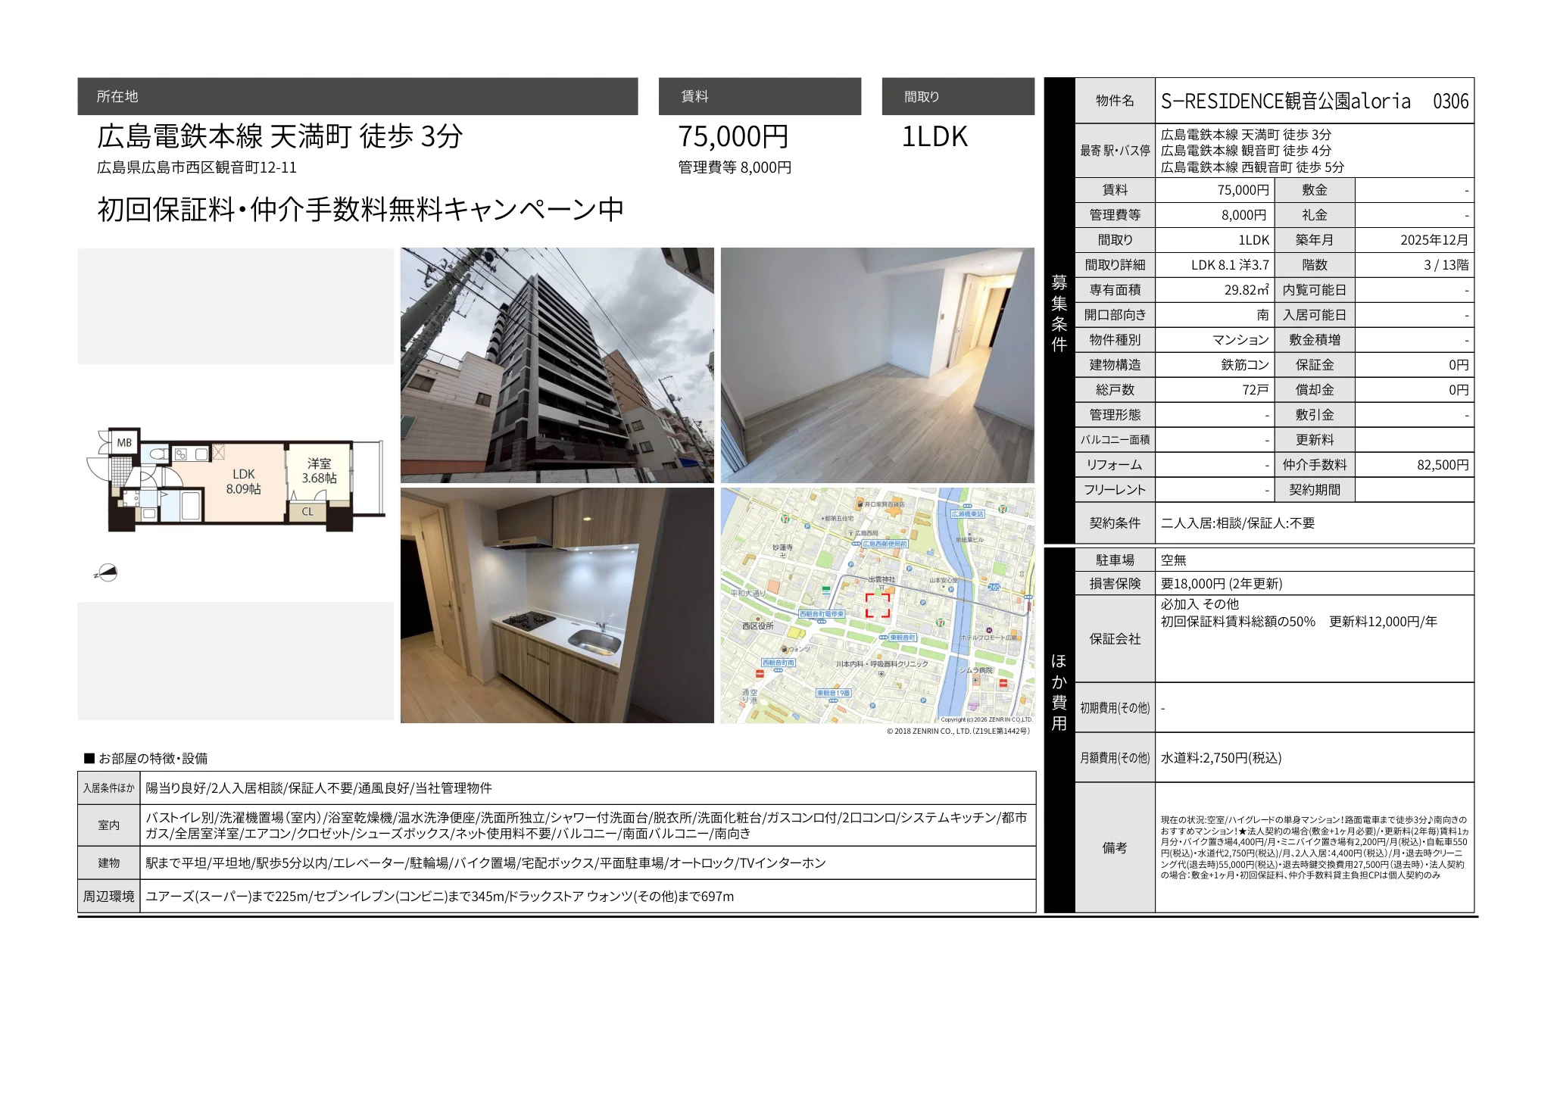Select the large heading 広島電鉄本線 天満町 徒歩 3分
The height and width of the screenshot is (1101, 1557).
click(x=279, y=136)
